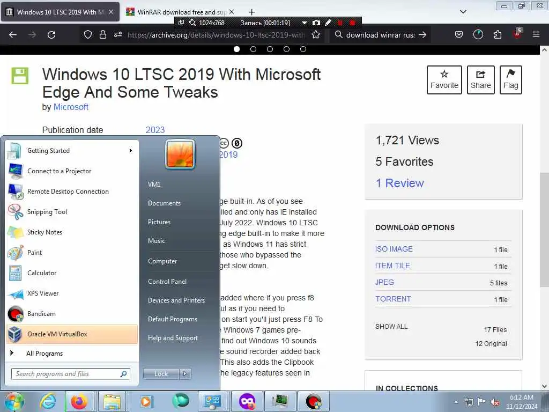The image size is (549, 412).
Task: Open Save to Pocket icon
Action: tap(459, 35)
